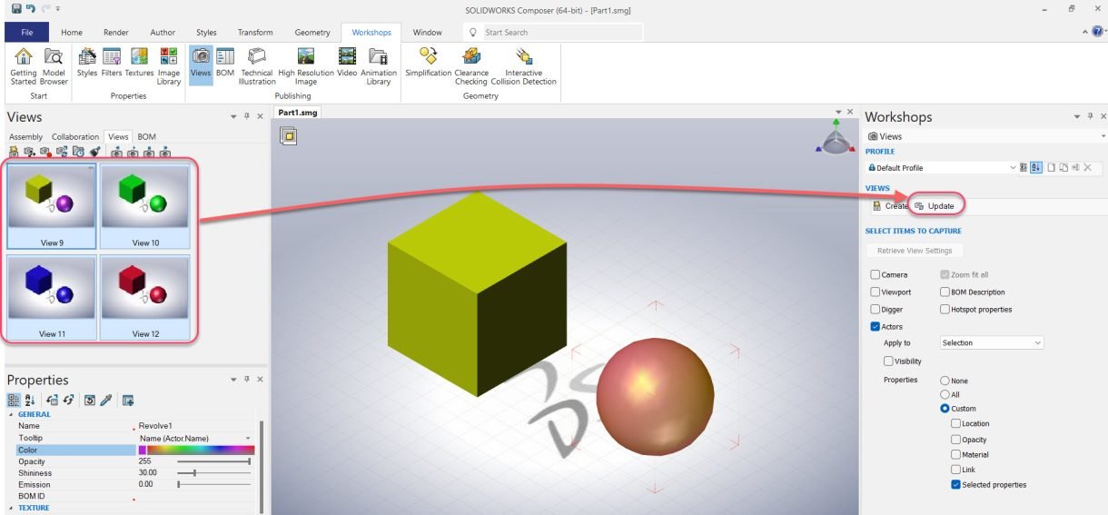Open Technical Illustration workshop
The width and height of the screenshot is (1108, 515).
click(x=257, y=66)
